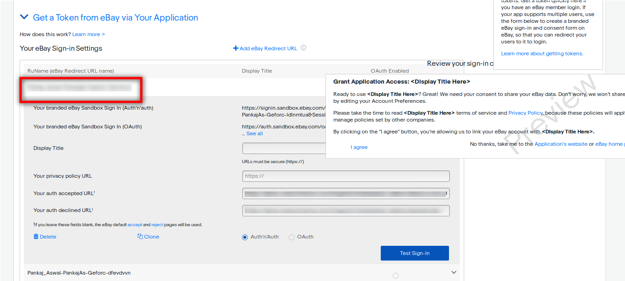Click the RuName (eBay Redirect URL name) column header
The height and width of the screenshot is (281, 625).
70,71
